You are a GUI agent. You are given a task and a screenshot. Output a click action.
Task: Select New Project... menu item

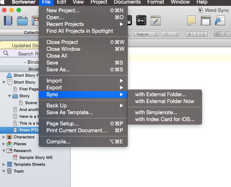[83, 10]
